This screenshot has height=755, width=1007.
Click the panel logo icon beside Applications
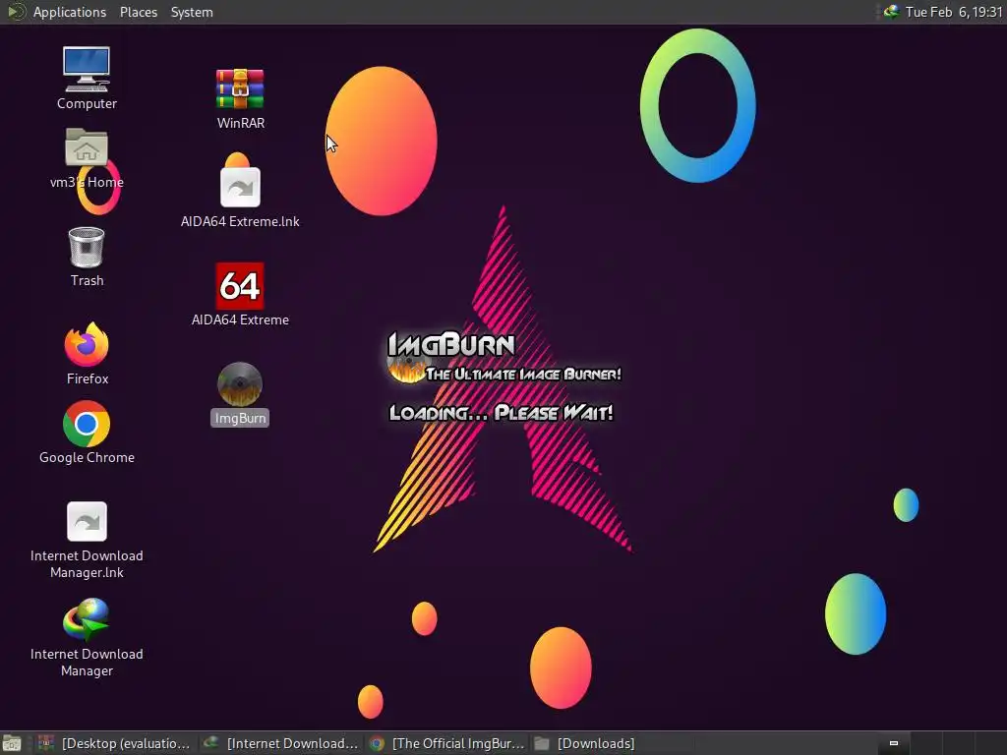pyautogui.click(x=16, y=12)
